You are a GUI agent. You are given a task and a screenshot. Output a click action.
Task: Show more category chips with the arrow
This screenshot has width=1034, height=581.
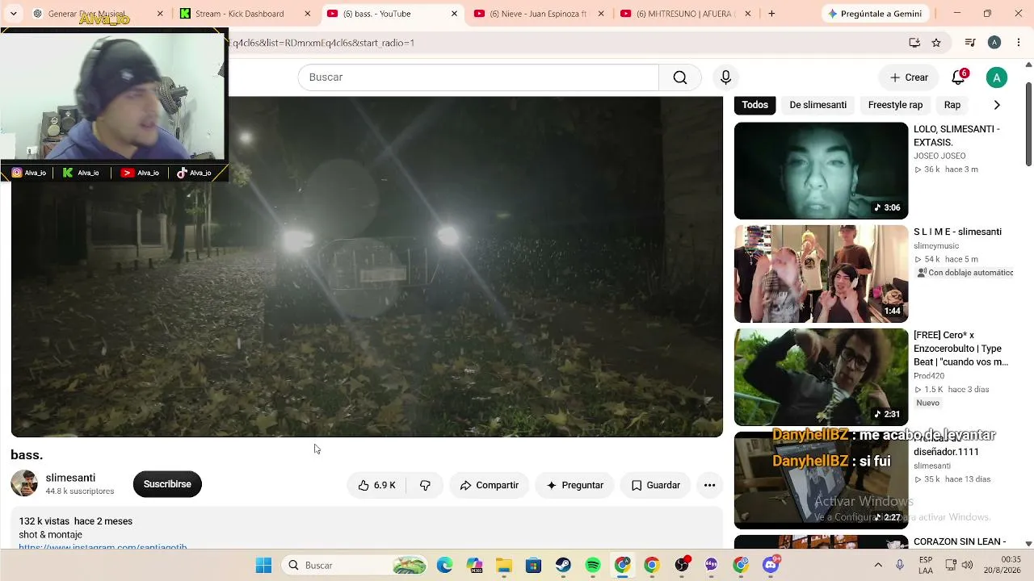(997, 105)
